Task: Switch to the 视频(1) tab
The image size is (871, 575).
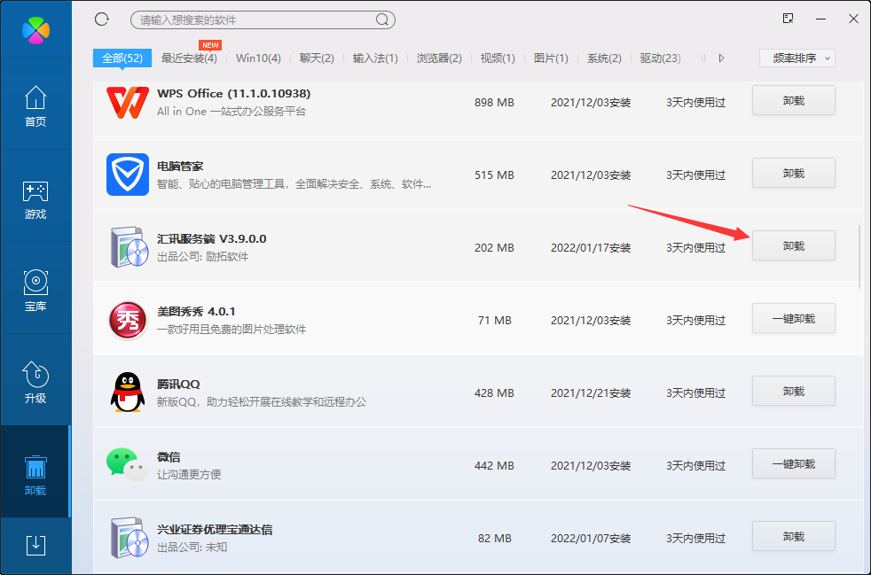Action: coord(498,58)
